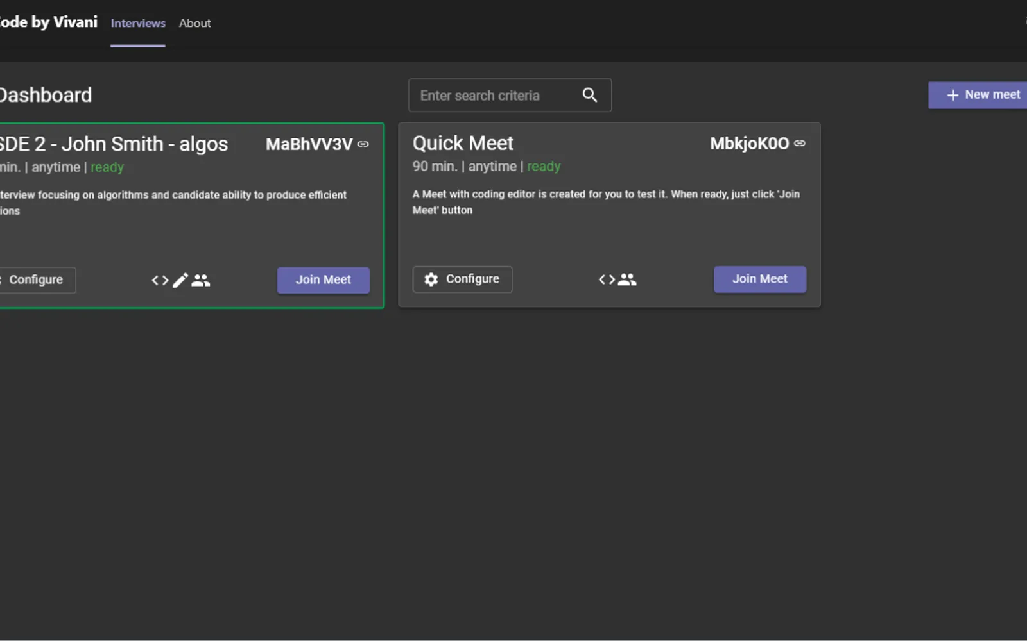Click the Code by Vivani logo text

(x=49, y=22)
